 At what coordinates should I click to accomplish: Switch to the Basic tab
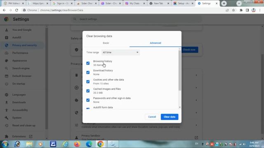point(106,43)
